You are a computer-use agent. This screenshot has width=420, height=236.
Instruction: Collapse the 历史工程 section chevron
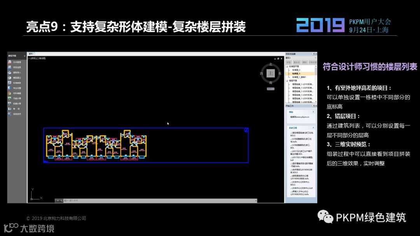313,128
